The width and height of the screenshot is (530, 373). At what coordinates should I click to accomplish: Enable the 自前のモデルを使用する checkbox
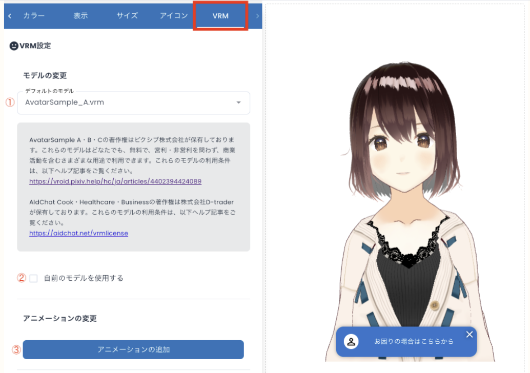point(33,278)
